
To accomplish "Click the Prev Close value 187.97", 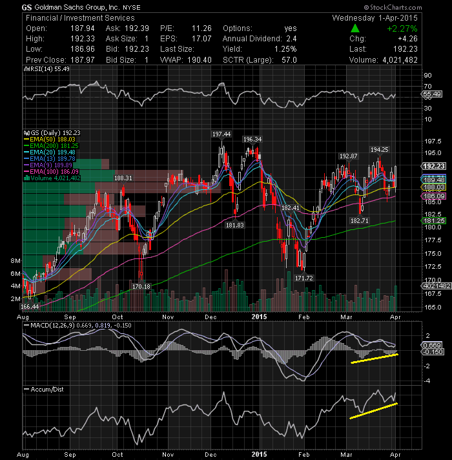I will click(x=83, y=60).
